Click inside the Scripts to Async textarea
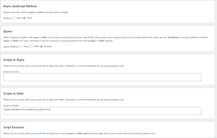The image size is (217, 138). point(102,77)
